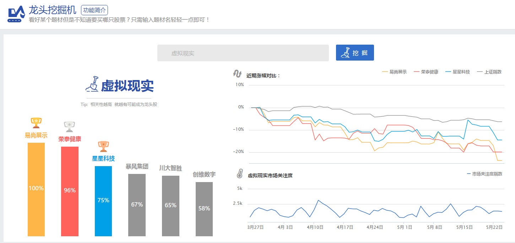Click the 虚拟现实市场关注度 chart title
Image resolution: width=515 pixels, height=243 pixels.
click(x=270, y=175)
